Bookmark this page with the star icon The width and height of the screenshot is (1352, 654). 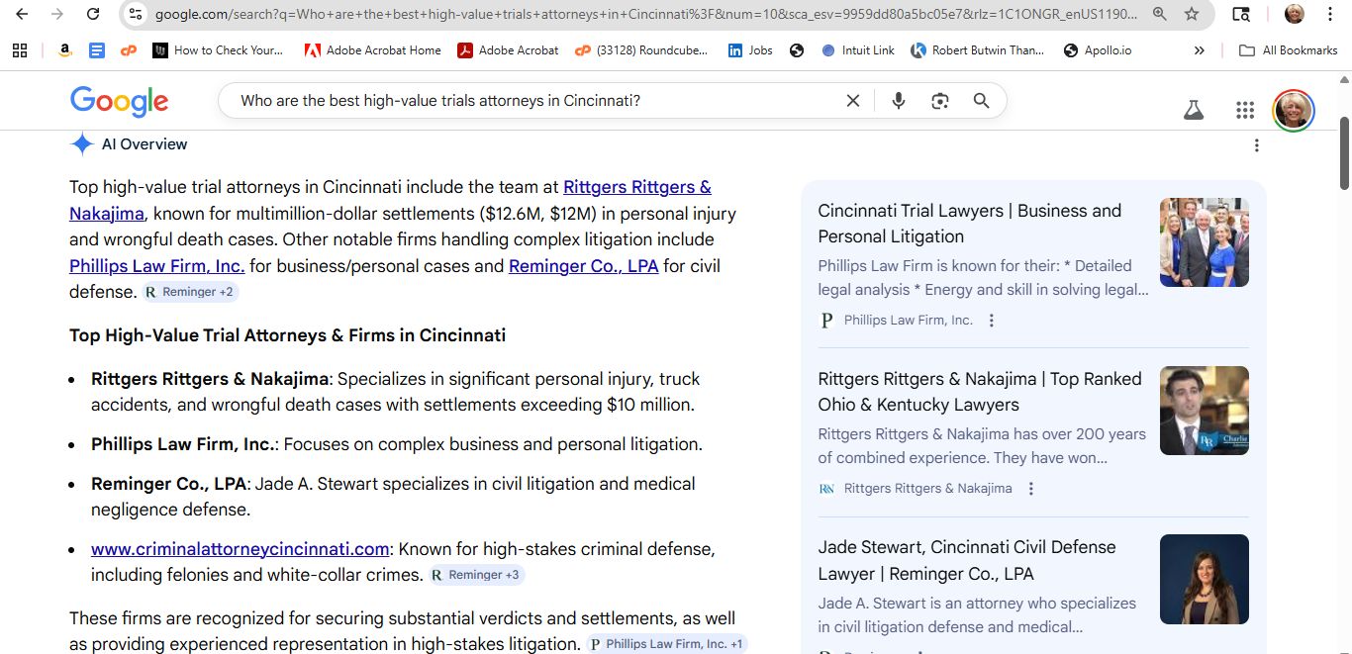coord(1192,14)
